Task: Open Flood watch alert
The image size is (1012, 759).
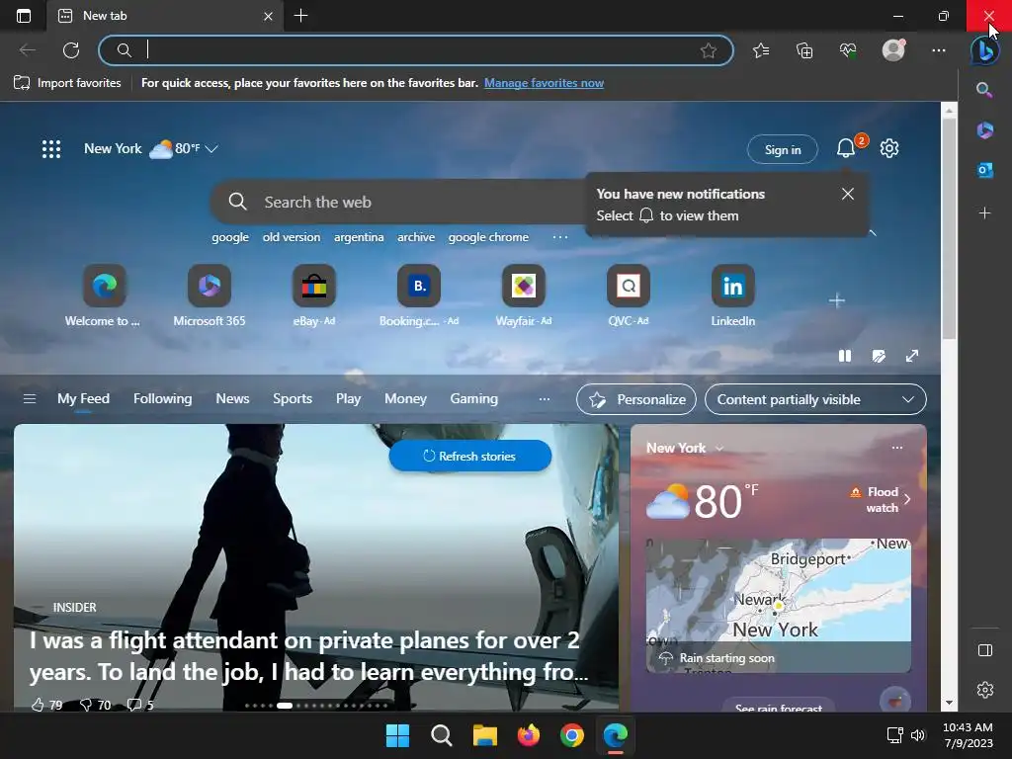Action: click(x=881, y=499)
